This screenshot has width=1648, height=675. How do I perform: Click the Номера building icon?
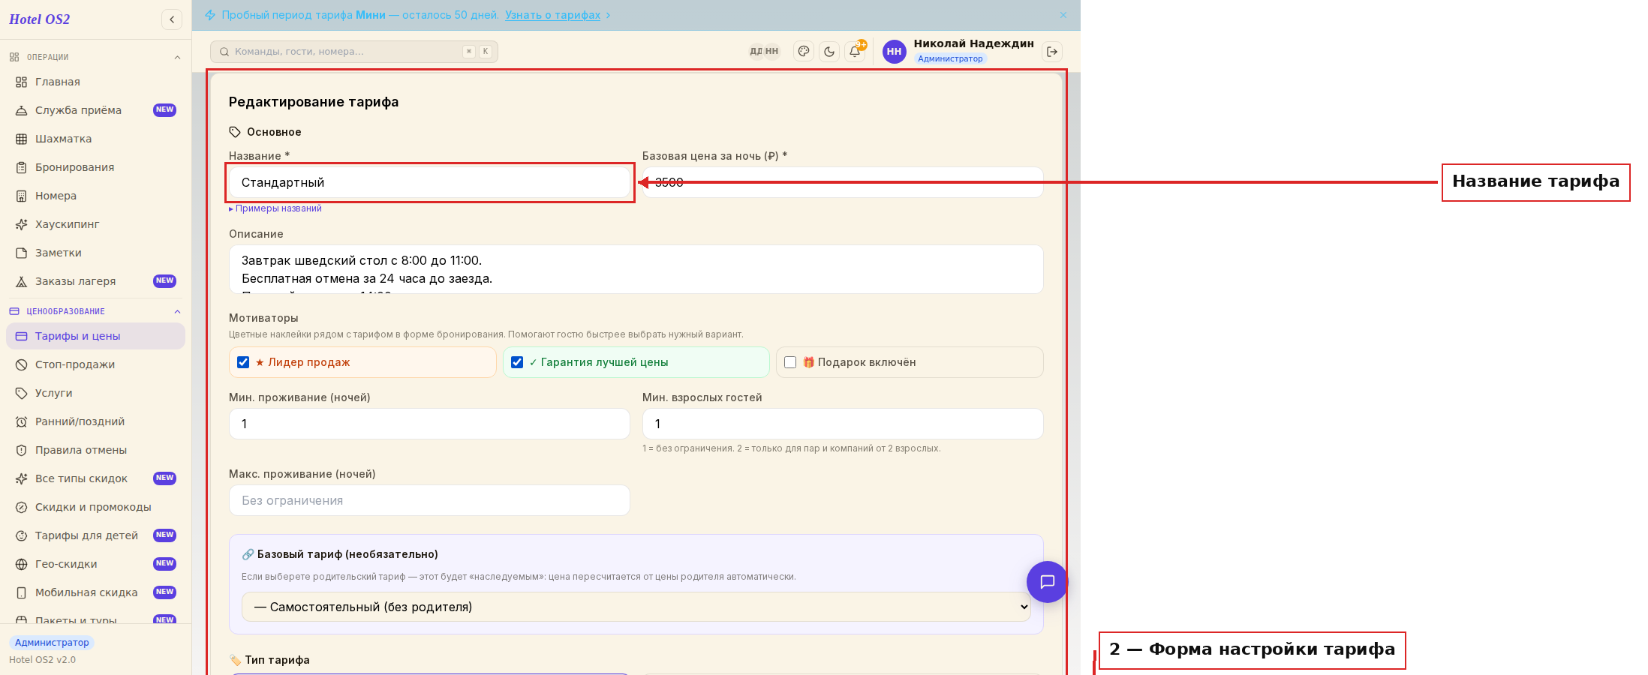[x=22, y=196]
